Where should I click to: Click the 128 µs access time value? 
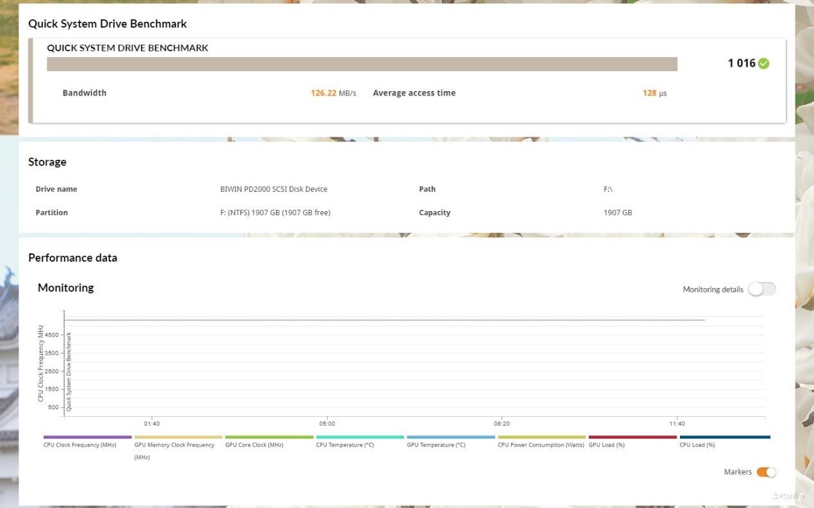[654, 93]
